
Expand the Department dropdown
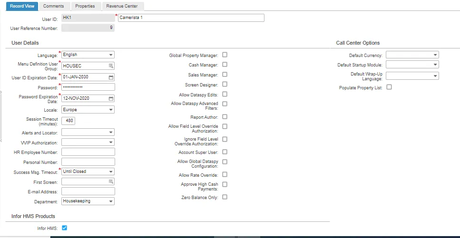[88, 201]
